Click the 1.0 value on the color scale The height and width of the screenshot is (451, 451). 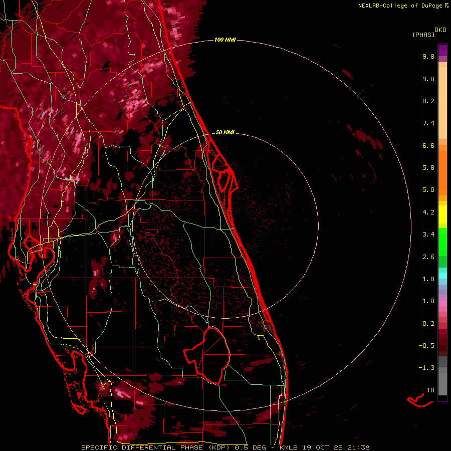(428, 301)
